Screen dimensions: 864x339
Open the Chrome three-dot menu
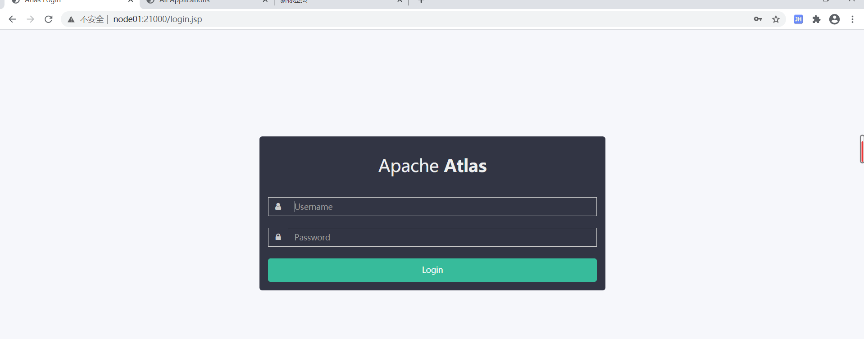852,19
